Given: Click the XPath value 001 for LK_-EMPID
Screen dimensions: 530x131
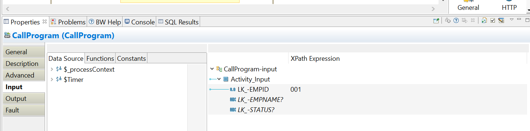Looking at the screenshot, I should coord(296,90).
